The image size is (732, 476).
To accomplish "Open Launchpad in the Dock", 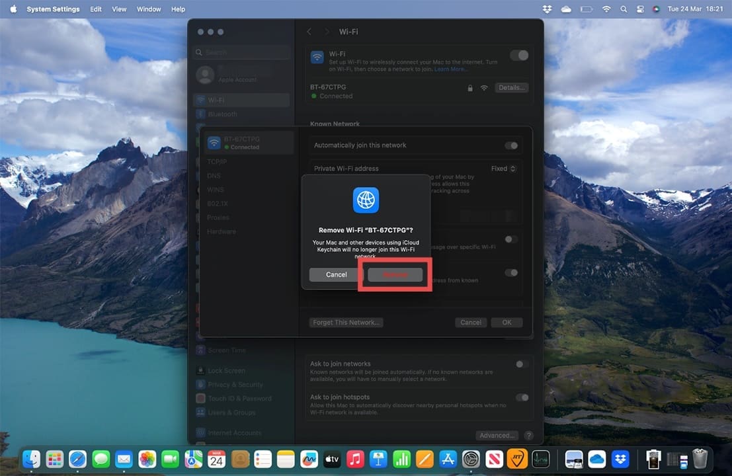I will click(55, 459).
